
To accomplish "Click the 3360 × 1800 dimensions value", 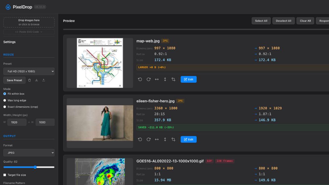I will pyautogui.click(x=166, y=108).
